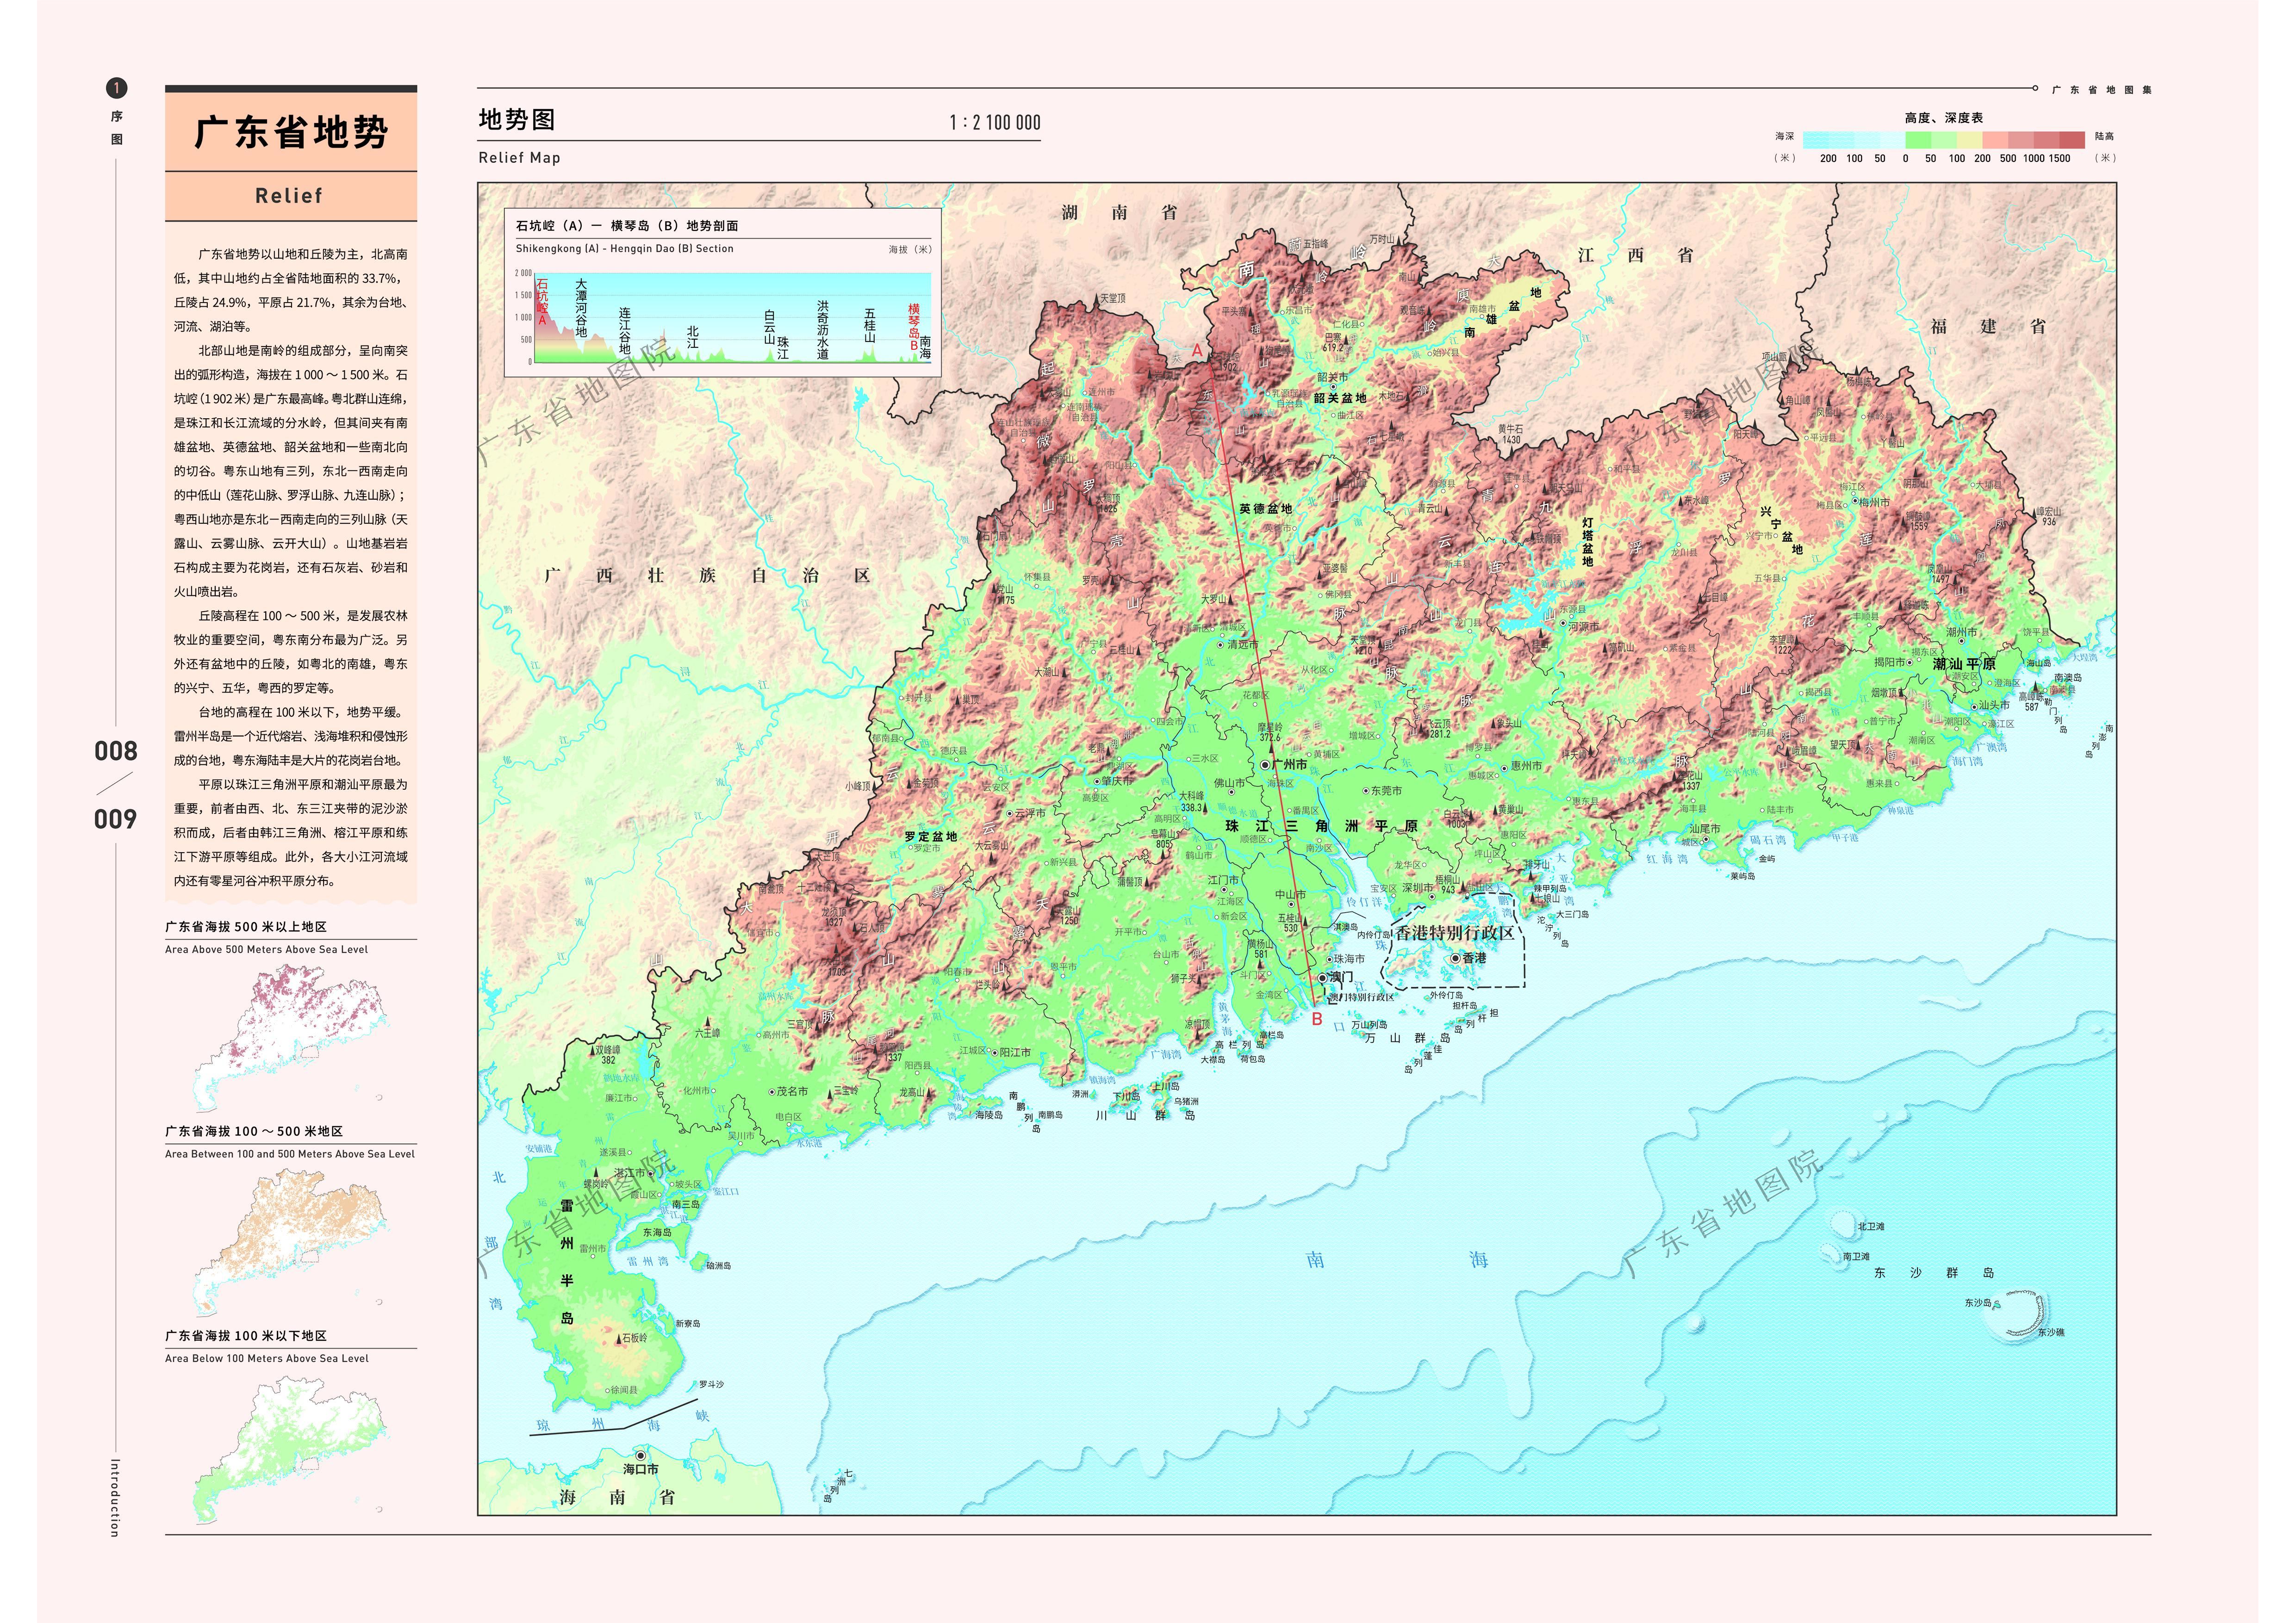Click the 1:2 100 000 scale text

[x=994, y=123]
